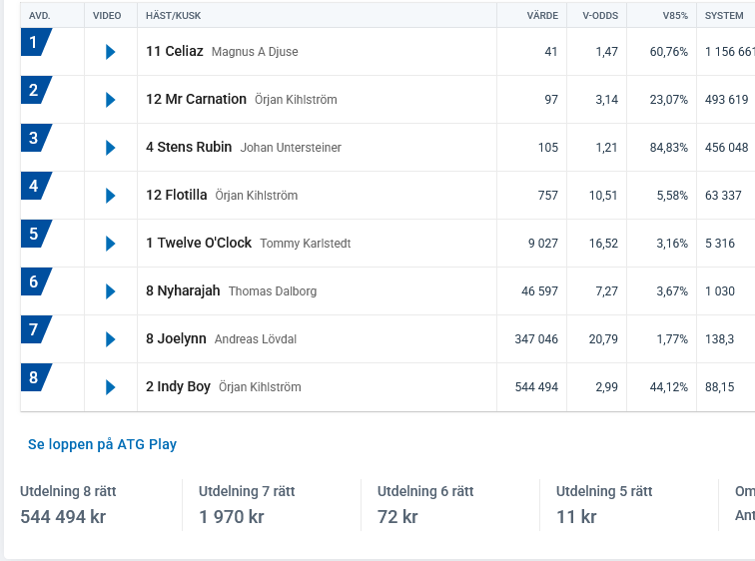Play video for race 1 Celiaz
Image resolution: width=755 pixels, height=561 pixels.
(111, 52)
